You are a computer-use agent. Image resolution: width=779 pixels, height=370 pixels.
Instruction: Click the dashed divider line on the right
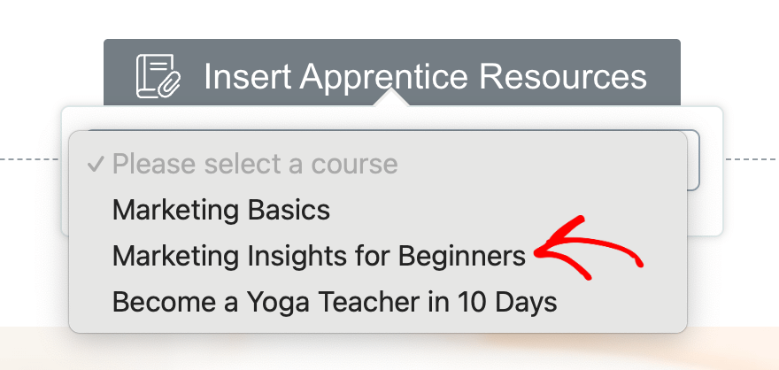click(752, 159)
